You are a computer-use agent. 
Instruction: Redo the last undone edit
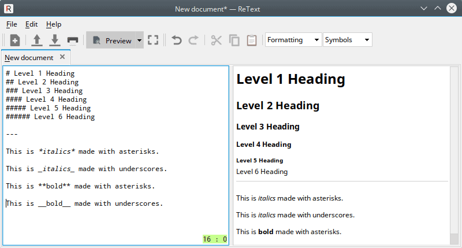[x=194, y=40]
